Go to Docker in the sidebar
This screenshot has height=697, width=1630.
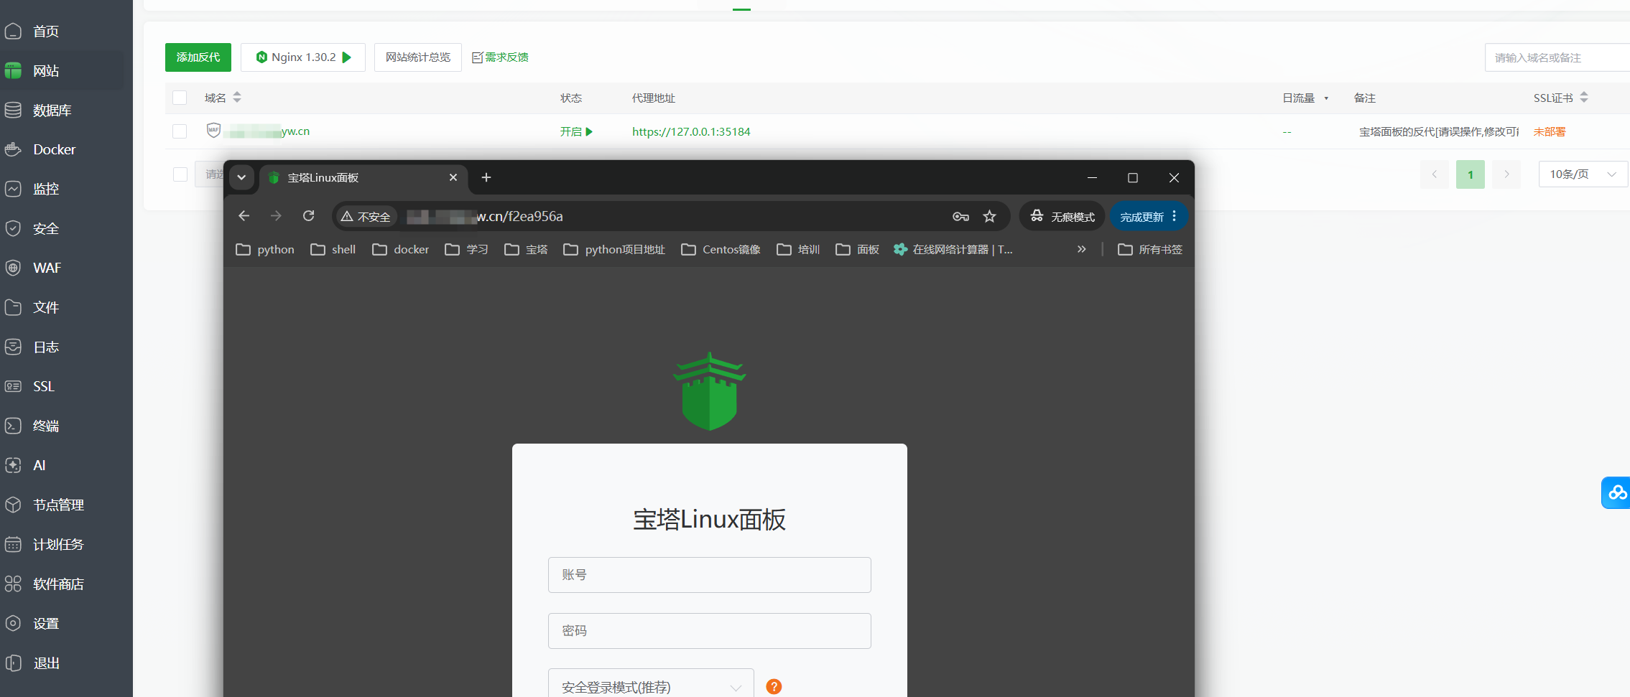click(54, 149)
